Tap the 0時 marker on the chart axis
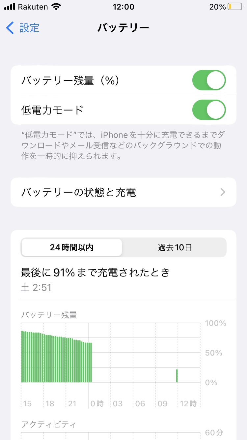The image size is (247, 440). pos(97,403)
